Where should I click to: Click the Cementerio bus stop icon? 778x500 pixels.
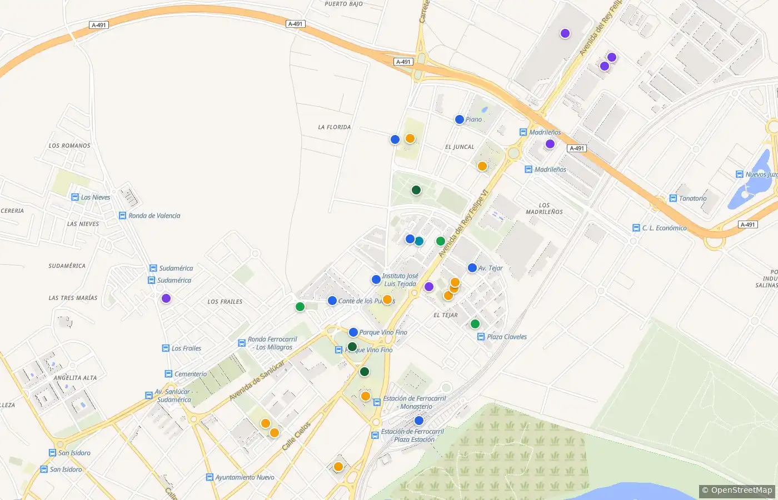coord(168,374)
